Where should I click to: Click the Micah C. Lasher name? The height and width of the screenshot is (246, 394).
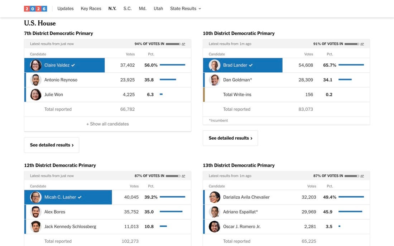tap(60, 197)
